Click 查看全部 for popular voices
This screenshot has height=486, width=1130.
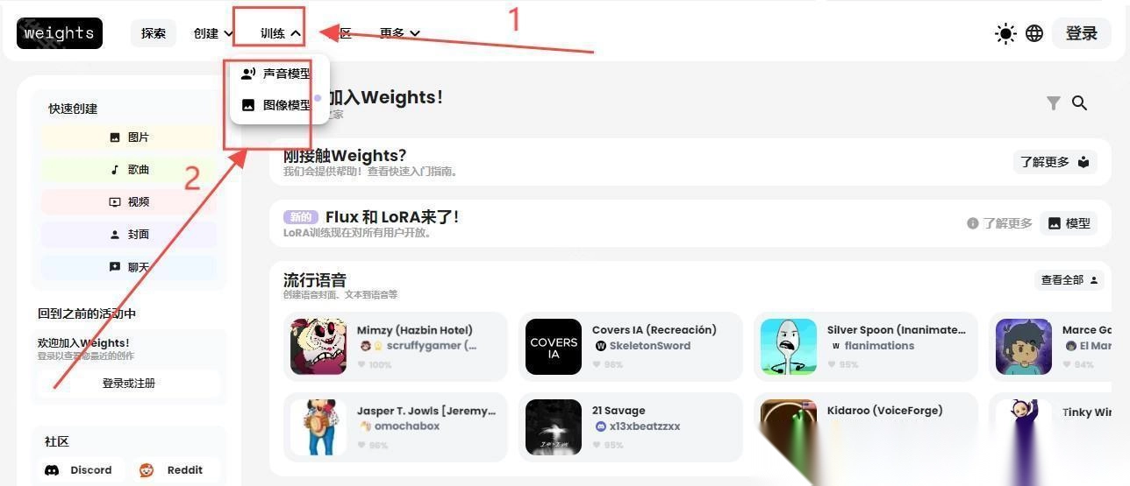(1069, 280)
